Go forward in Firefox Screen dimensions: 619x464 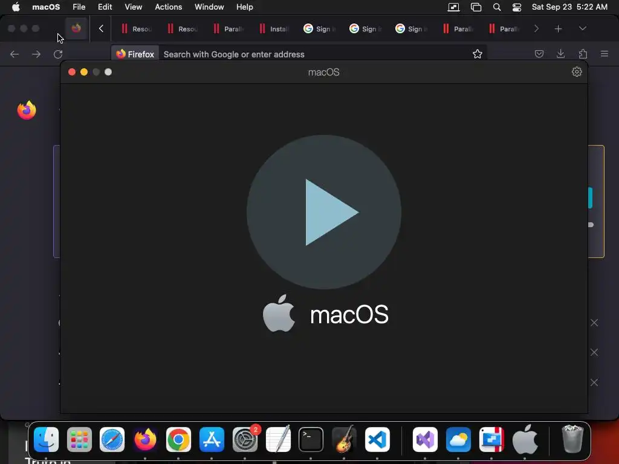36,54
